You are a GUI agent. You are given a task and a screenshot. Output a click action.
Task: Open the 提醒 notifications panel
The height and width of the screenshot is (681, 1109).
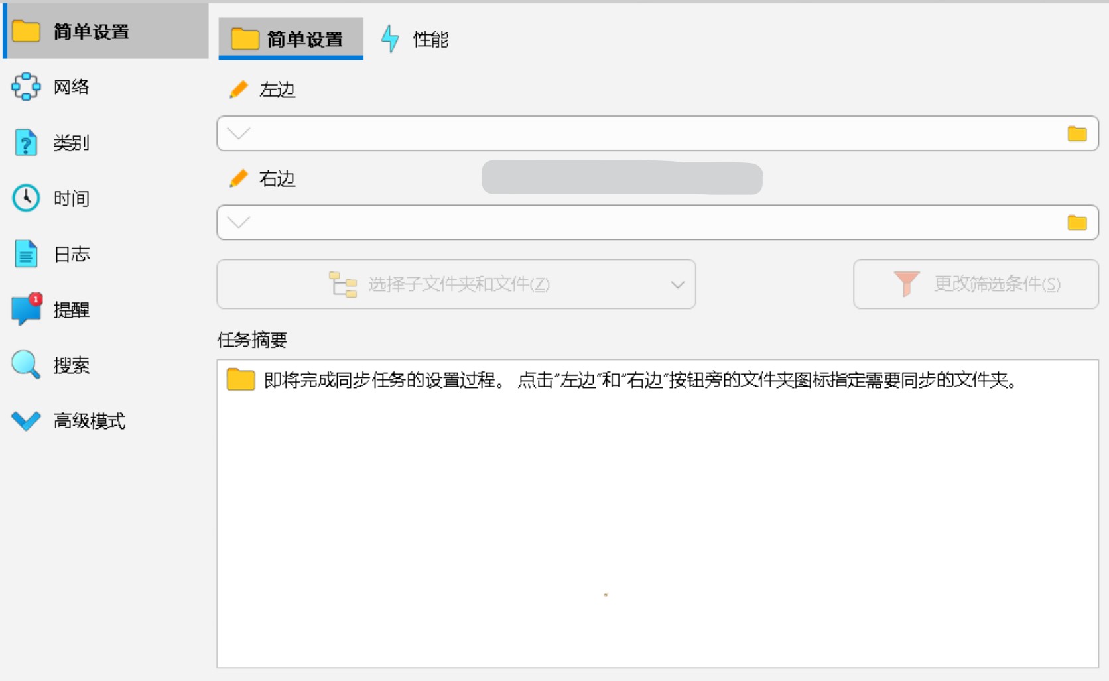coord(70,310)
